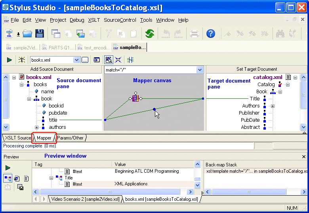Click the document icon next to catalog.xml
Screen dimensions: 309x213
coord(288,77)
